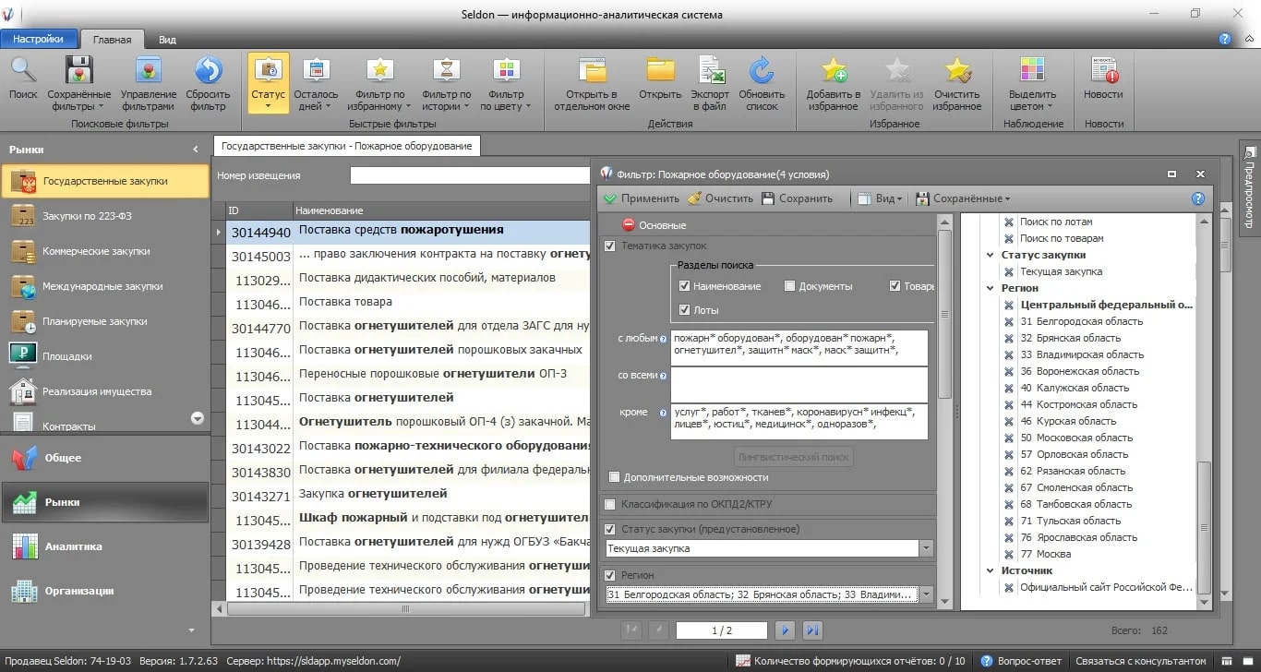Open the Общее navigation section

pos(105,458)
